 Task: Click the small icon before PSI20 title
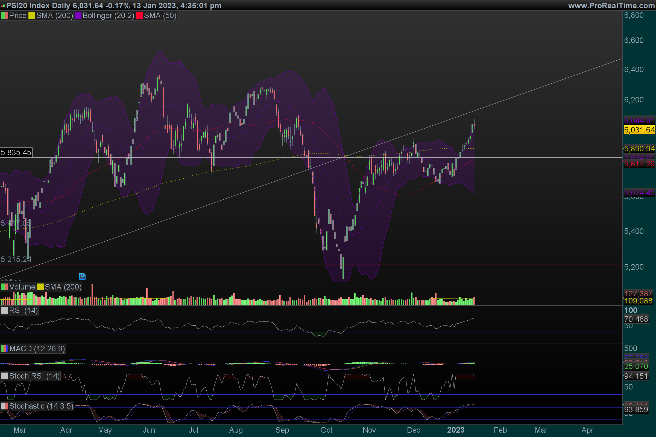click(x=3, y=5)
